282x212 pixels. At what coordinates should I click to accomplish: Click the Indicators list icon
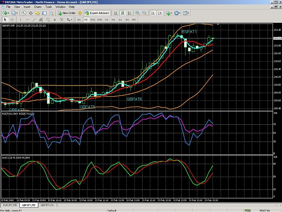pos(168,13)
